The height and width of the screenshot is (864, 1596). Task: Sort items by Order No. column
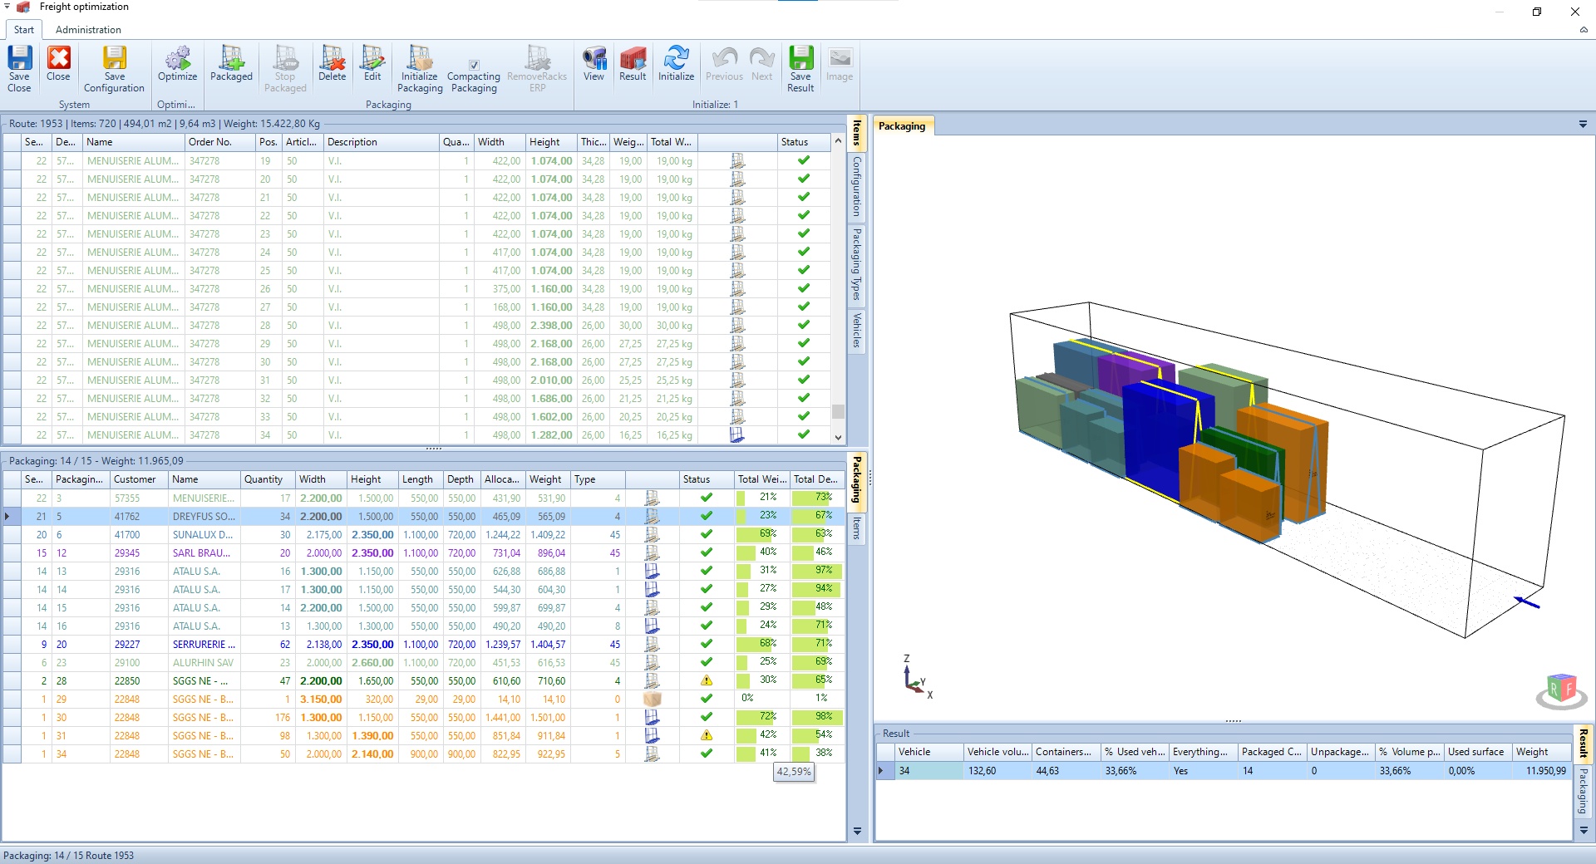220,142
